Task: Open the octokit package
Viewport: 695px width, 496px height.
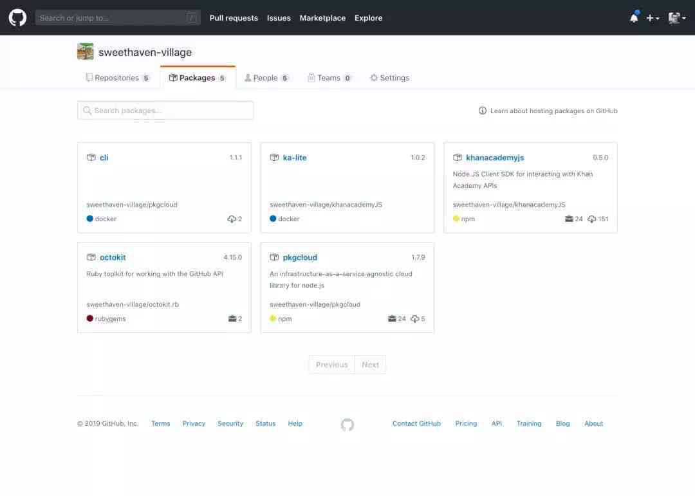Action: click(x=113, y=257)
